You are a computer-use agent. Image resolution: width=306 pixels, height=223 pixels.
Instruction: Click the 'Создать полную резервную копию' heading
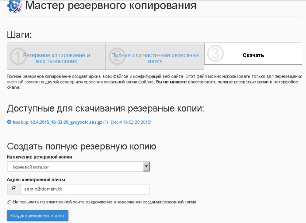coord(82,146)
